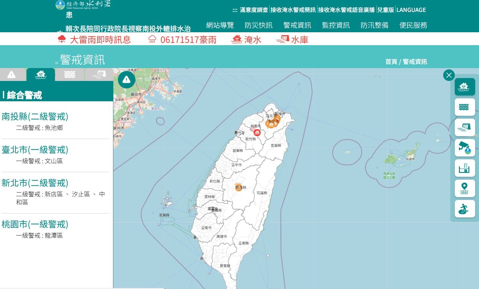Click the heavy rain cloud icon

tap(152, 39)
